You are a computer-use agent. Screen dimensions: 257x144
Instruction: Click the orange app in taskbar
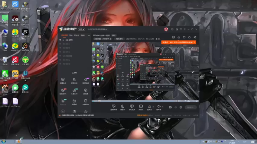19,141
